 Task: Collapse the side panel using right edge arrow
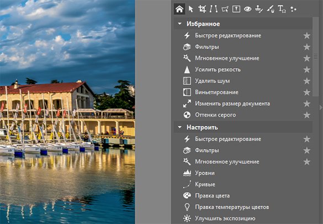[x=321, y=107]
